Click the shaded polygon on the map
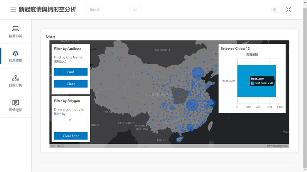Screen dimensions: 307x172 (x=180, y=95)
